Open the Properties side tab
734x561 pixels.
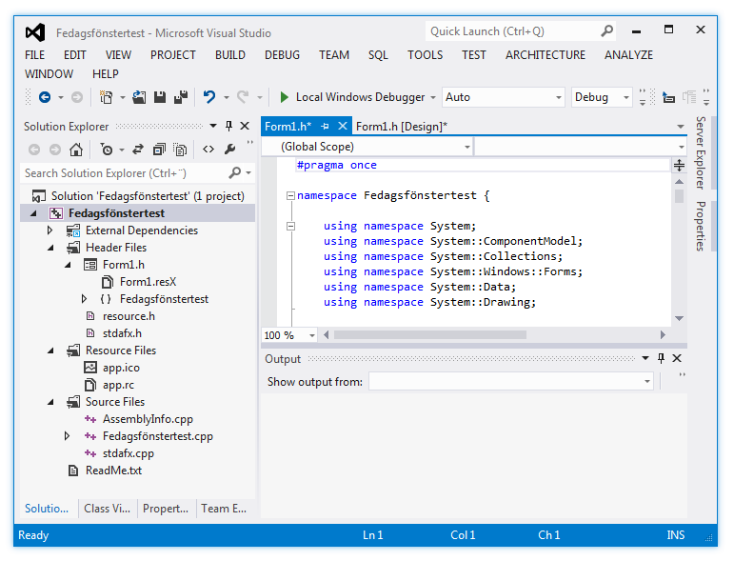pyautogui.click(x=701, y=226)
